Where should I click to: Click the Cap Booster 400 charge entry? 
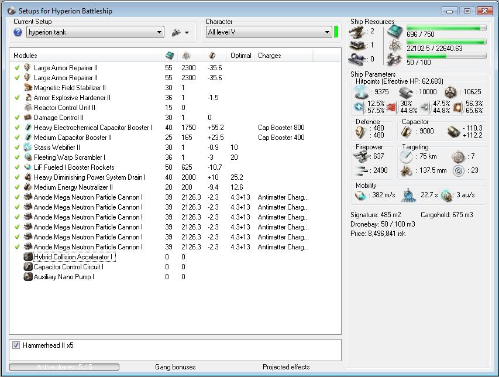(281, 137)
